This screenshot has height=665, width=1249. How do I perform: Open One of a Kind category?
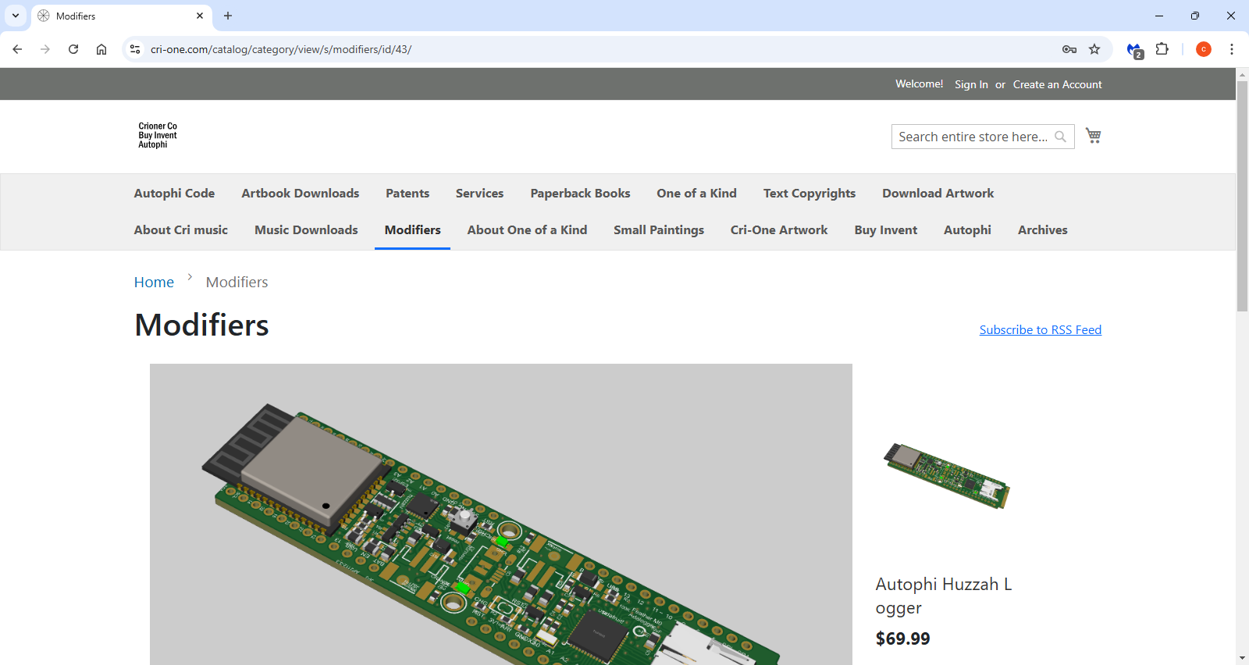(x=696, y=193)
